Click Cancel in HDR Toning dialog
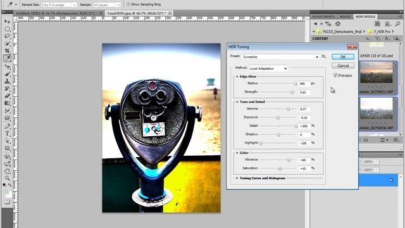The image size is (405, 228). (343, 66)
